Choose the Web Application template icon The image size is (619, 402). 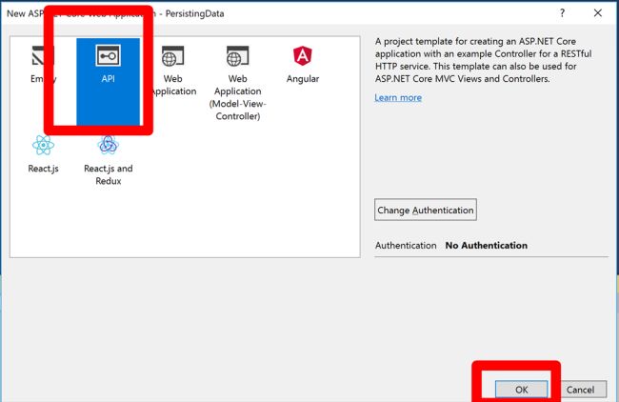point(173,55)
